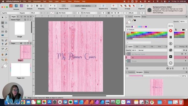Switch to the Publisher persona
This screenshot has width=188, height=106.
pyautogui.click(x=11, y=6)
